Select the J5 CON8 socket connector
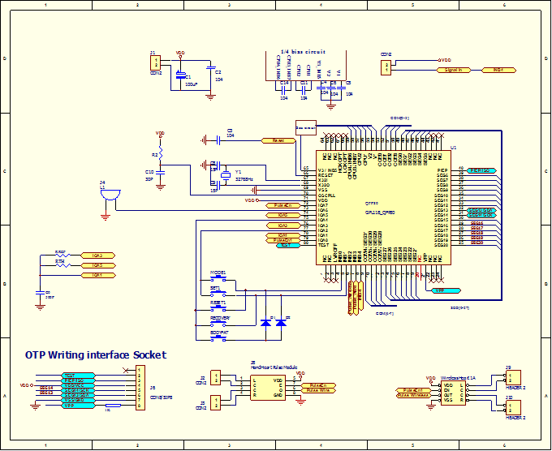The height and width of the screenshot is (451, 552). 140,389
